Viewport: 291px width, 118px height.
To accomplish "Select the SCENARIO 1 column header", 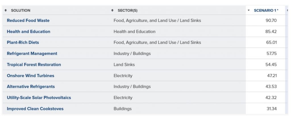I will coord(266,10).
